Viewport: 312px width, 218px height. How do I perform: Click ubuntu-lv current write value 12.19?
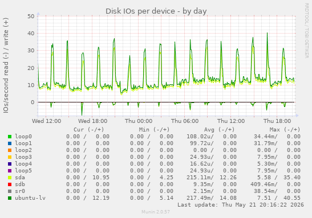(101, 198)
